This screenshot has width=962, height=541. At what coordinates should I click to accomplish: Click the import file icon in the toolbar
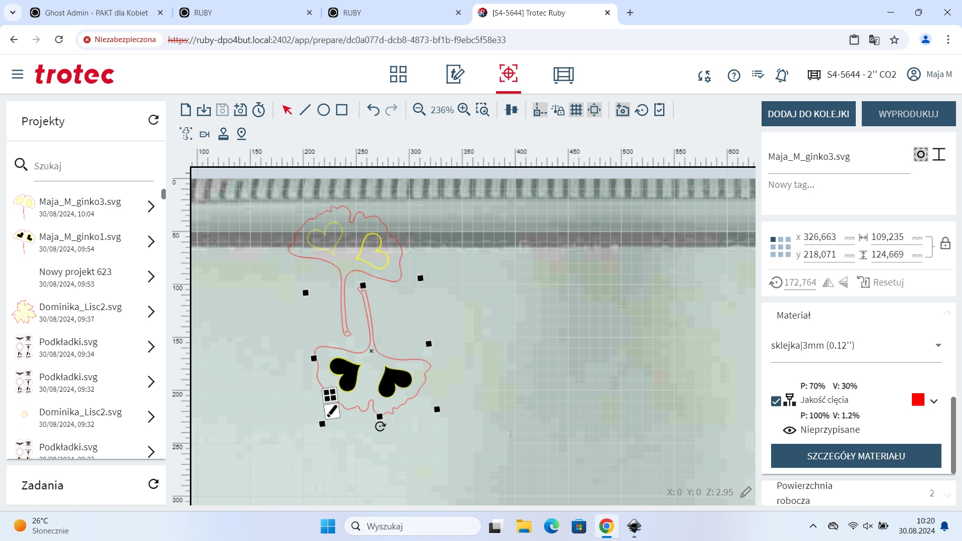[x=204, y=110]
